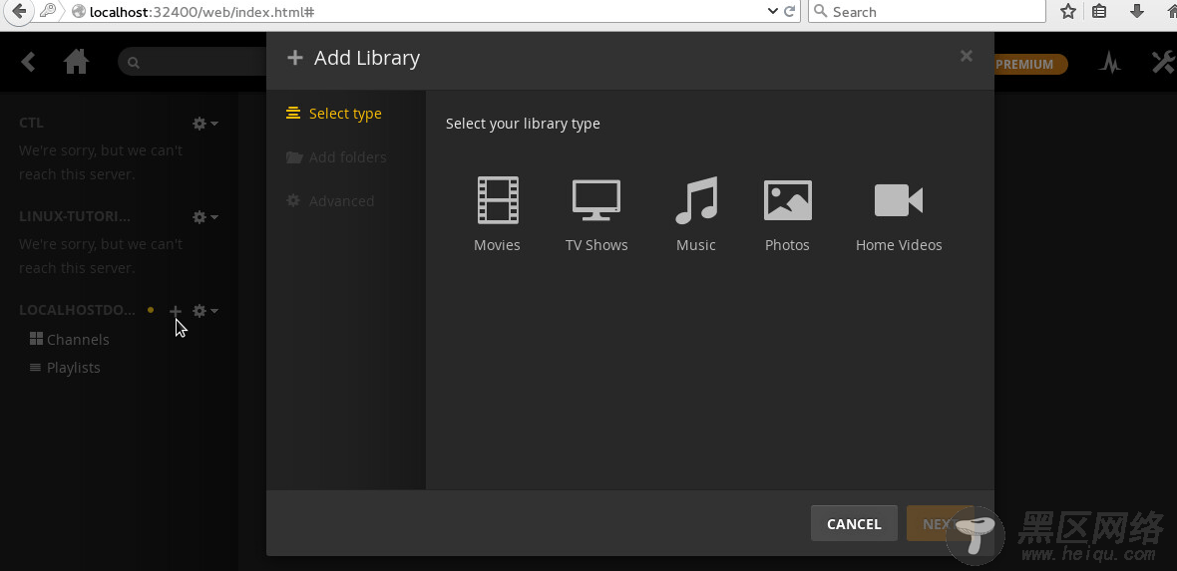Click the site identity globe icon
The width and height of the screenshot is (1177, 571).
[78, 11]
